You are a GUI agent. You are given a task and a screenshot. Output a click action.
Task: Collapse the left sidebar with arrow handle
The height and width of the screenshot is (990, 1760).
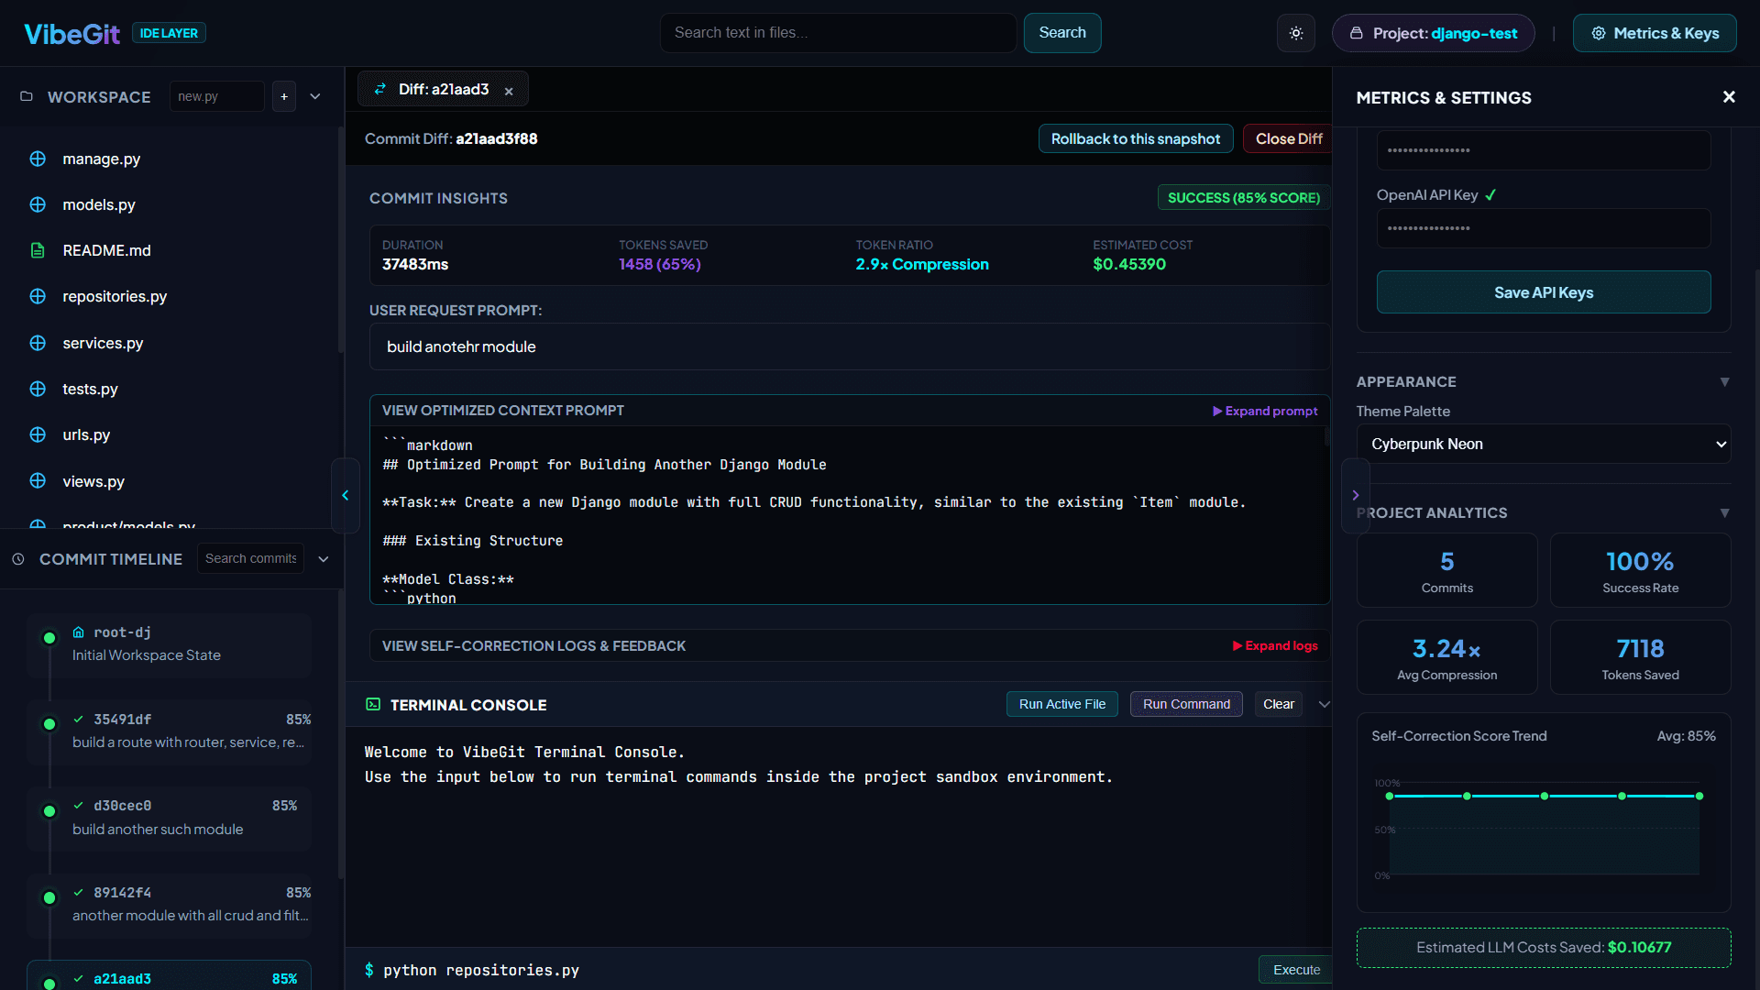tap(346, 495)
